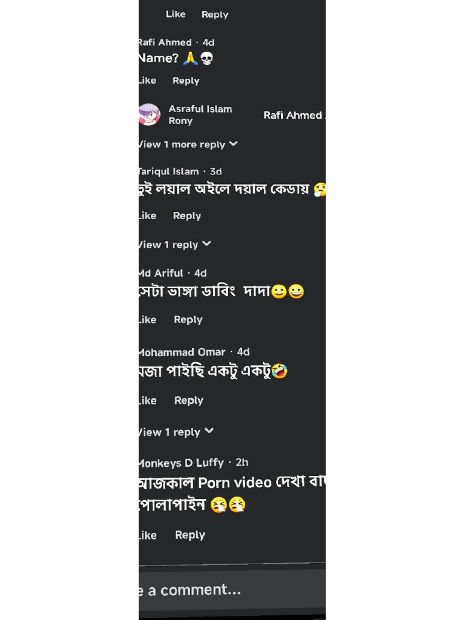Image resolution: width=465 pixels, height=620 pixels.
Task: Click the topmost Reply button
Action: coord(215,15)
